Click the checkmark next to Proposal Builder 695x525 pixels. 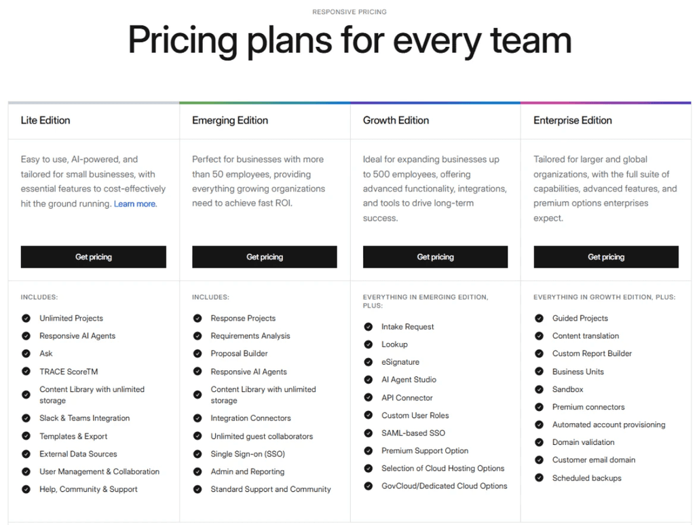point(197,353)
